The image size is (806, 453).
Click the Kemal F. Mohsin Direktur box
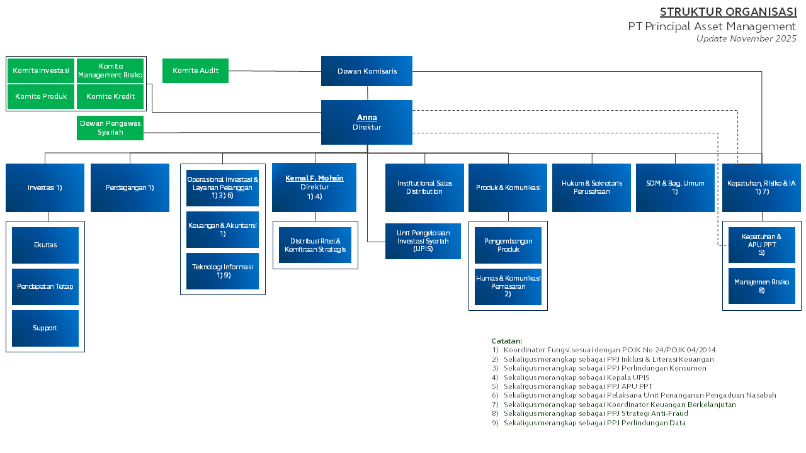click(x=314, y=187)
